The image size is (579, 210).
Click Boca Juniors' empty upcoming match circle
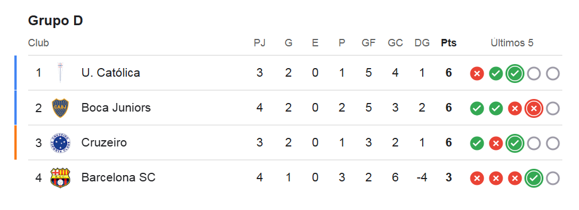pos(553,109)
